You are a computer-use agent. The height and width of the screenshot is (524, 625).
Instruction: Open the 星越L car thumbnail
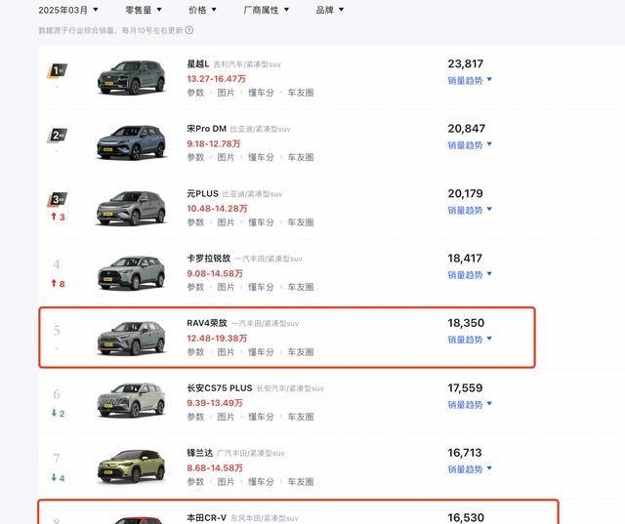pos(132,77)
